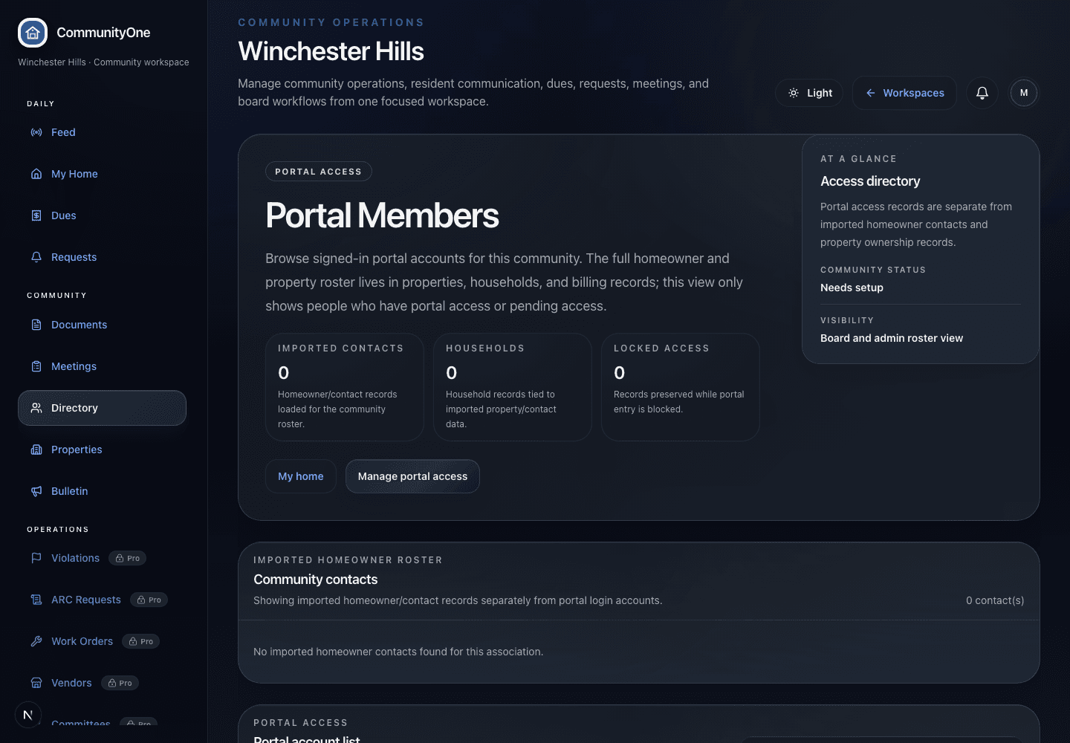Screen dimensions: 1070x743
Task: Click the "Community contacts" heading
Action: point(315,580)
